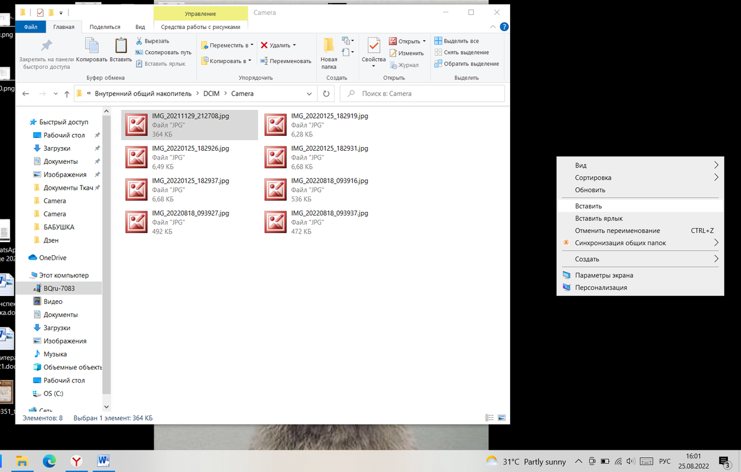Click Выделить все
This screenshot has width=741, height=472.
click(457, 41)
